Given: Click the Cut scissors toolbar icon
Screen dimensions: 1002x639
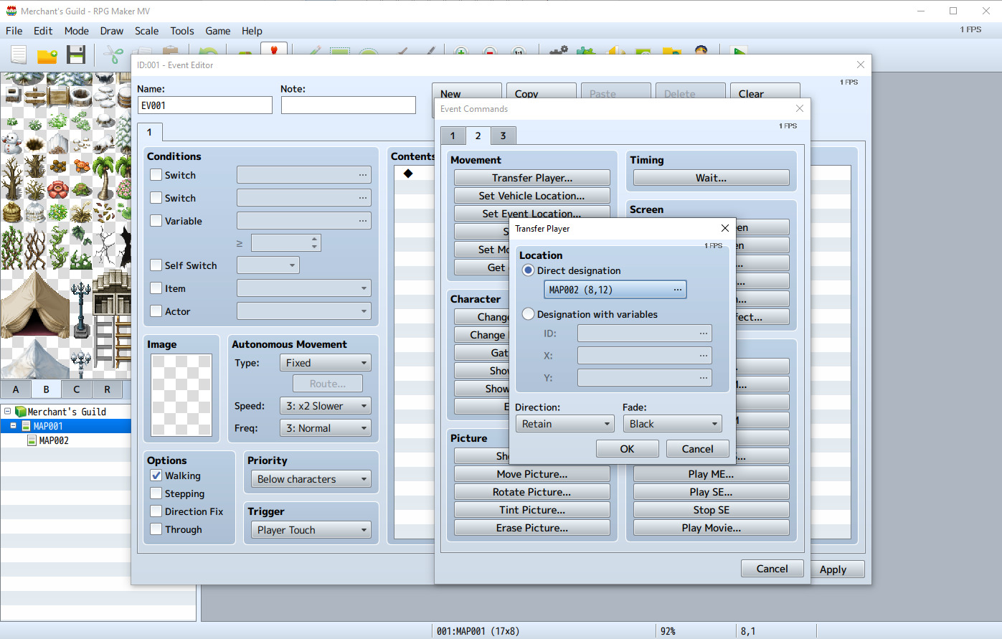Looking at the screenshot, I should point(113,55).
